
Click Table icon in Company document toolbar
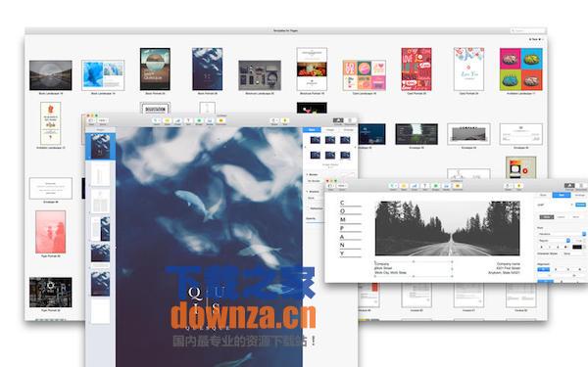point(404,186)
